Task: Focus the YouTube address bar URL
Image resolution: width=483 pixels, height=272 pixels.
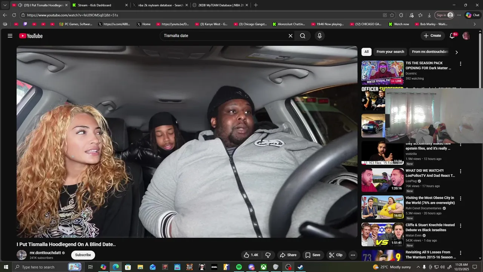Action: pos(200,15)
